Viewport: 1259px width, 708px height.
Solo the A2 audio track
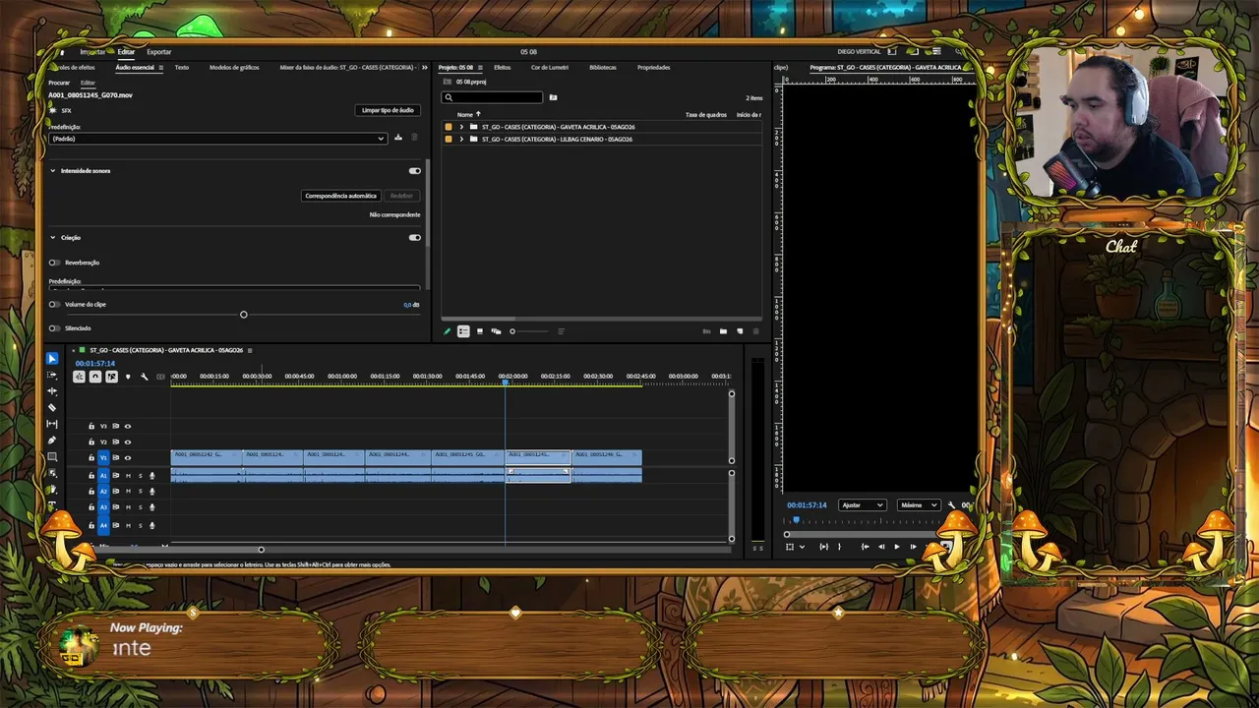[140, 492]
